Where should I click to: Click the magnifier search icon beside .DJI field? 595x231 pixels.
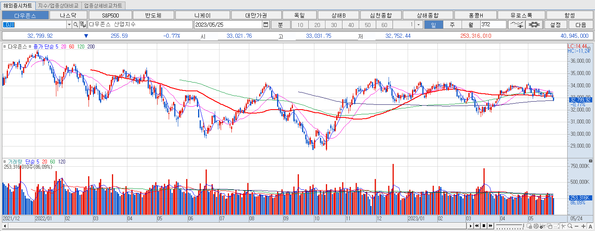76,25
